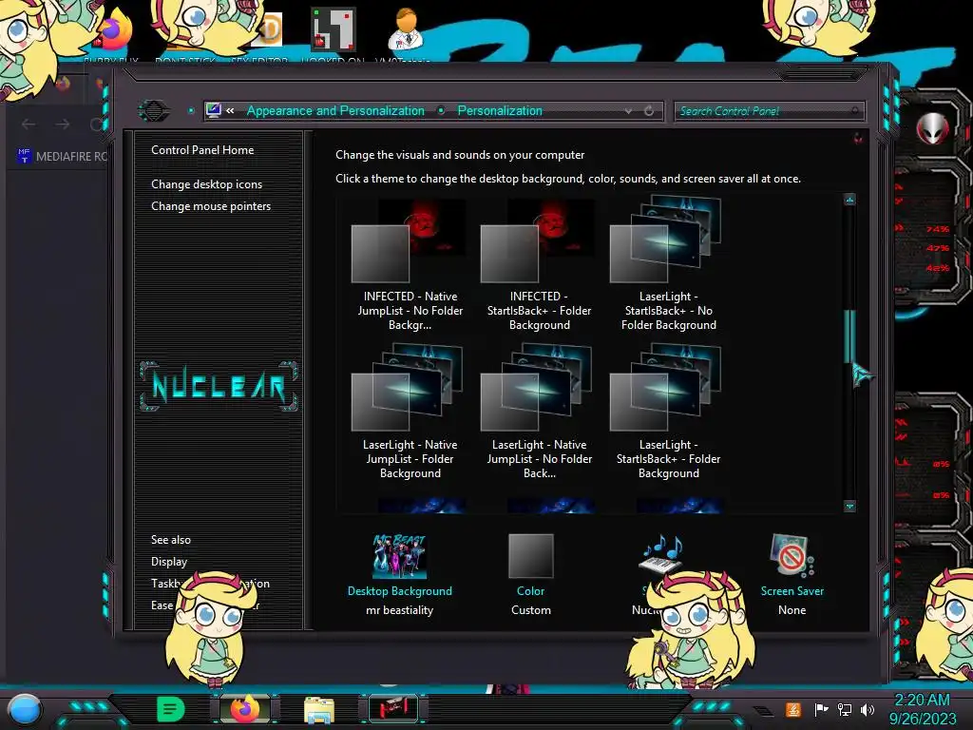The width and height of the screenshot is (973, 730).
Task: Open the red help icon
Action: click(x=858, y=139)
